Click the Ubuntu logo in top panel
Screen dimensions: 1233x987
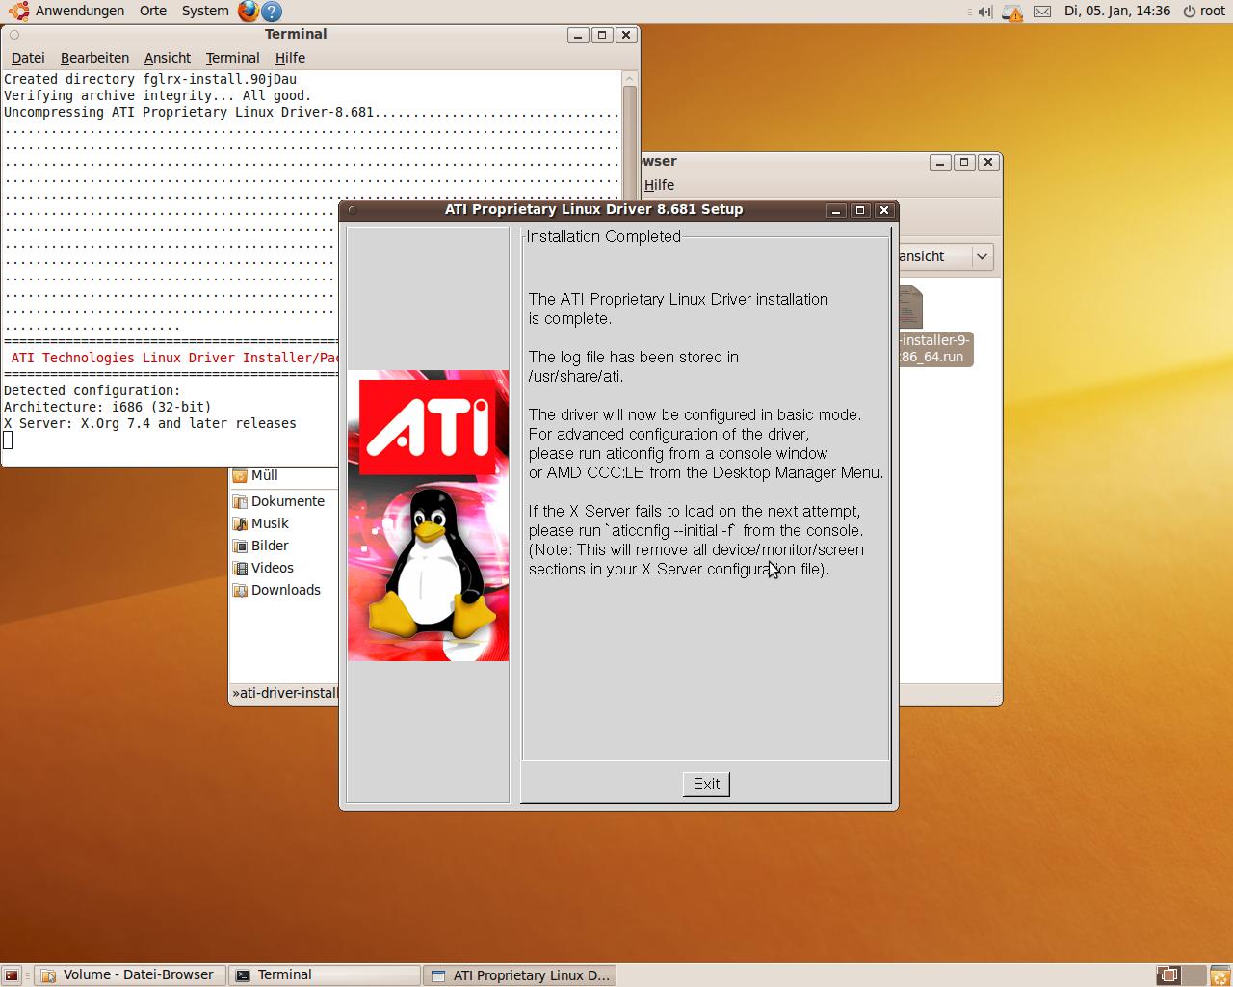click(x=18, y=12)
